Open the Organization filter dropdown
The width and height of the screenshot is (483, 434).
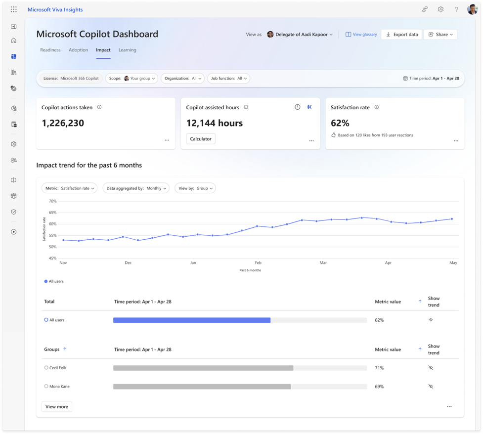point(183,78)
